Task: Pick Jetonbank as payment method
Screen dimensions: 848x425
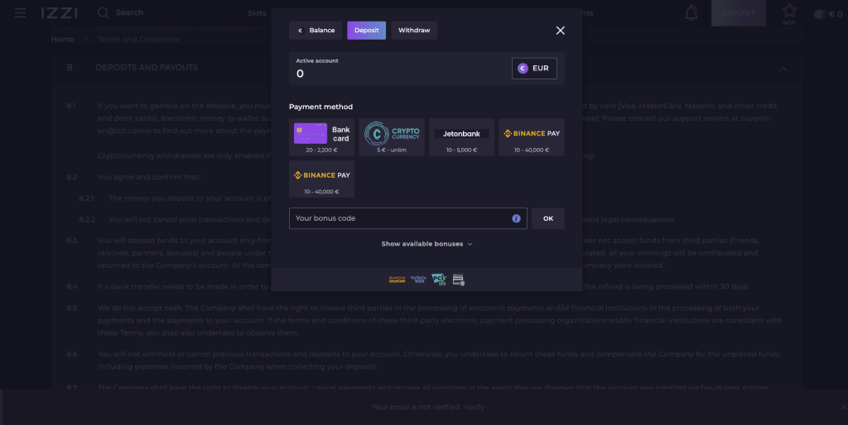Action: (461, 136)
